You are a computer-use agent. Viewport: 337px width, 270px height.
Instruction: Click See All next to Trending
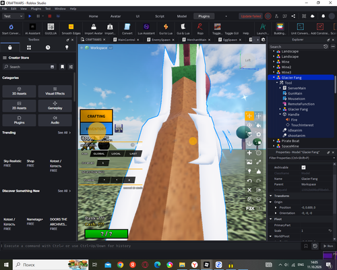tap(64, 132)
